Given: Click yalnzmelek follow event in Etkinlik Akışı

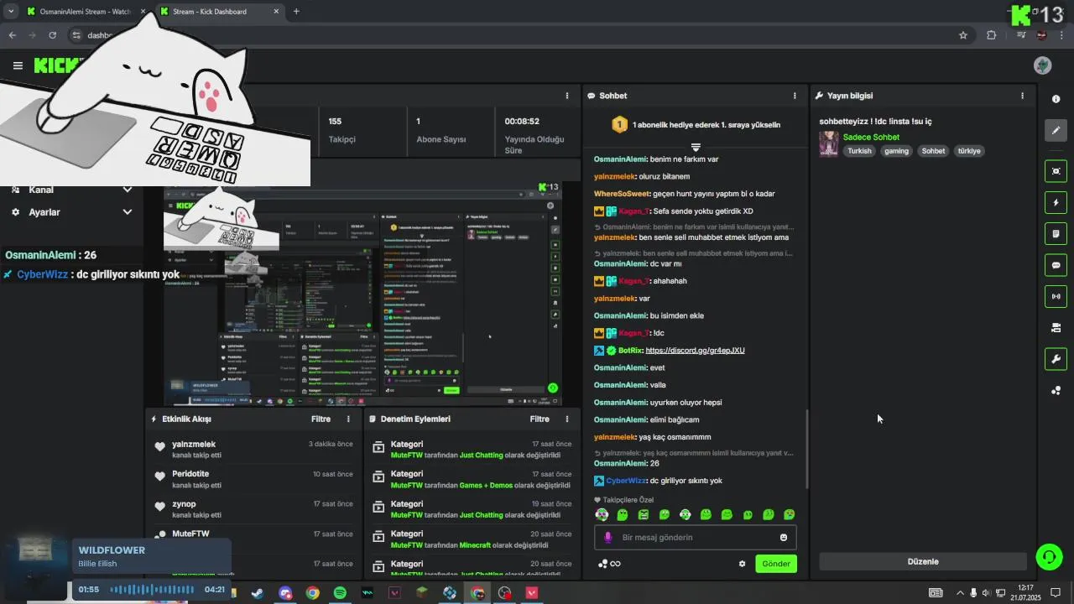Looking at the screenshot, I should coord(253,450).
